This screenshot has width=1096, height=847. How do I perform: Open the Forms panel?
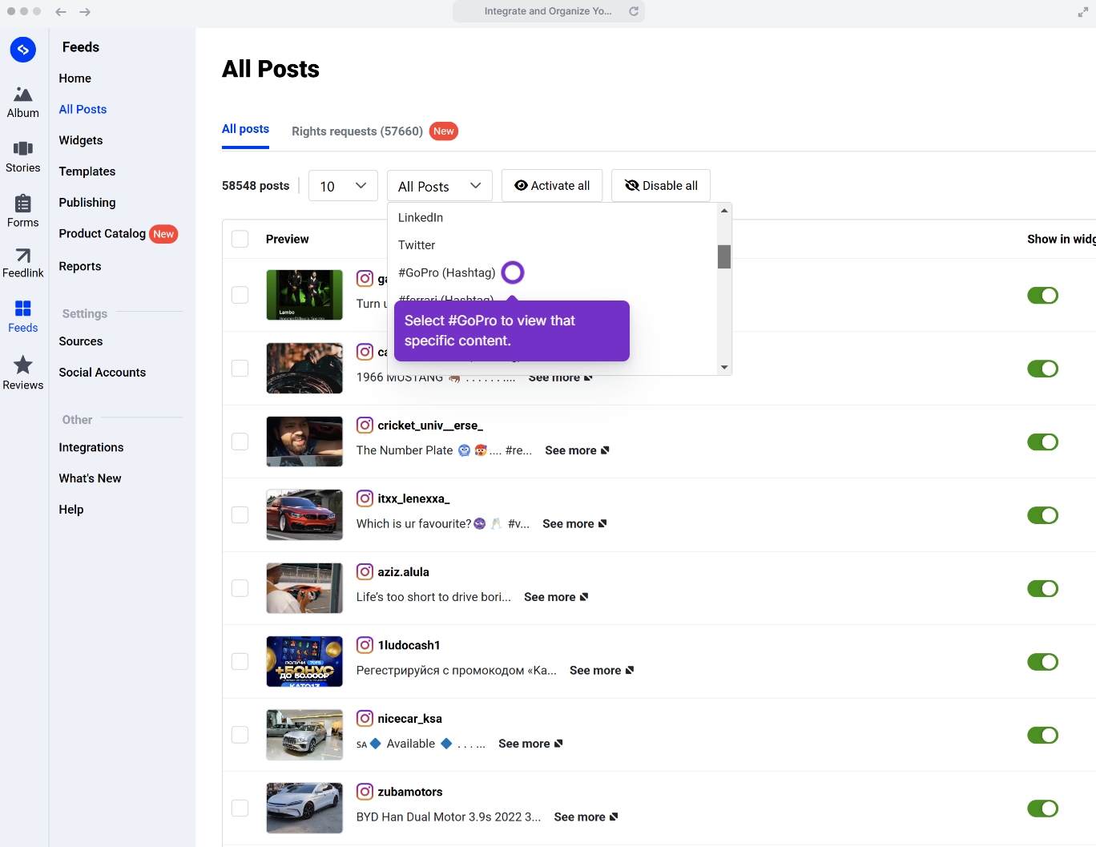(x=22, y=210)
